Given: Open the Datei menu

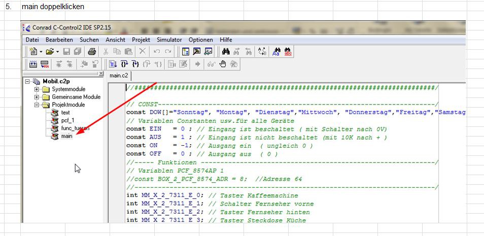Looking at the screenshot, I should (32, 40).
